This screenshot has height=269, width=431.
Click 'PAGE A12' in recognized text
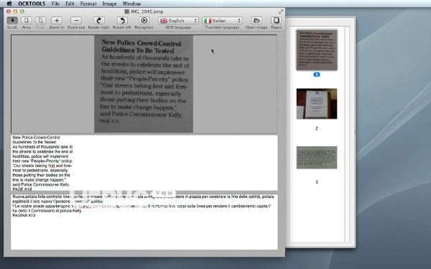pos(22,189)
